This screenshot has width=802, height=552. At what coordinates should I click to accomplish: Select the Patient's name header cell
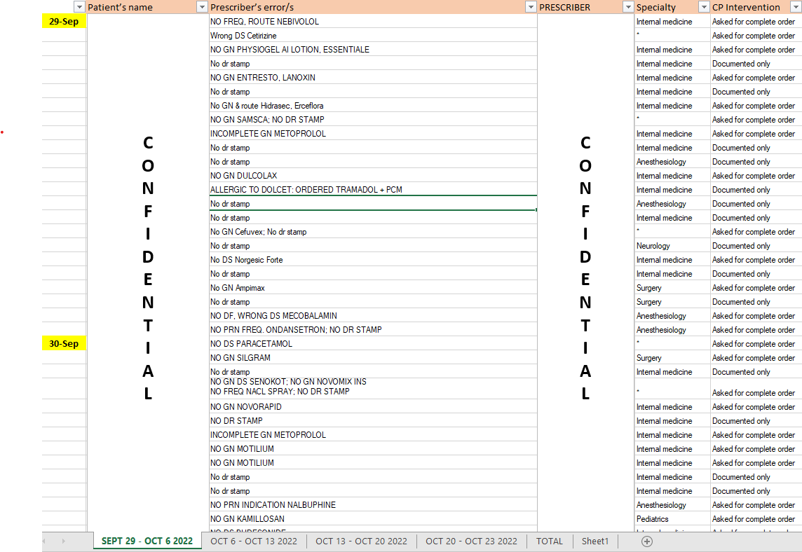pyautogui.click(x=147, y=7)
